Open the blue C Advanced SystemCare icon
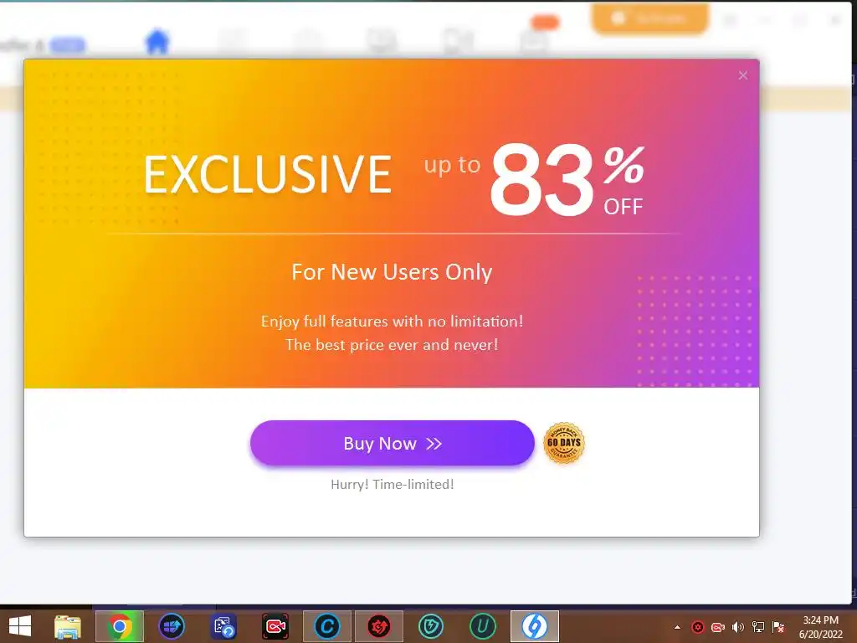Viewport: 857px width, 643px height. pyautogui.click(x=327, y=626)
